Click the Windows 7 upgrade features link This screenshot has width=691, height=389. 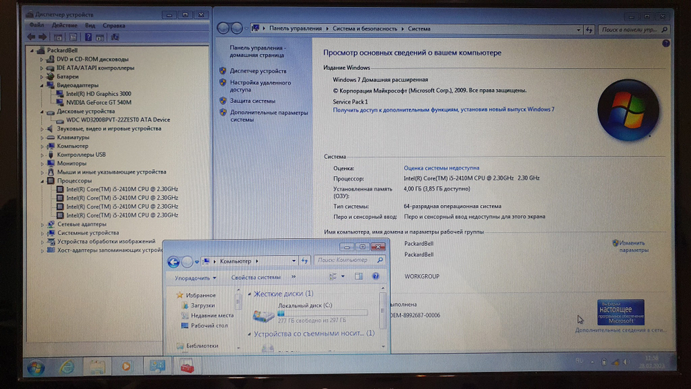pyautogui.click(x=444, y=109)
